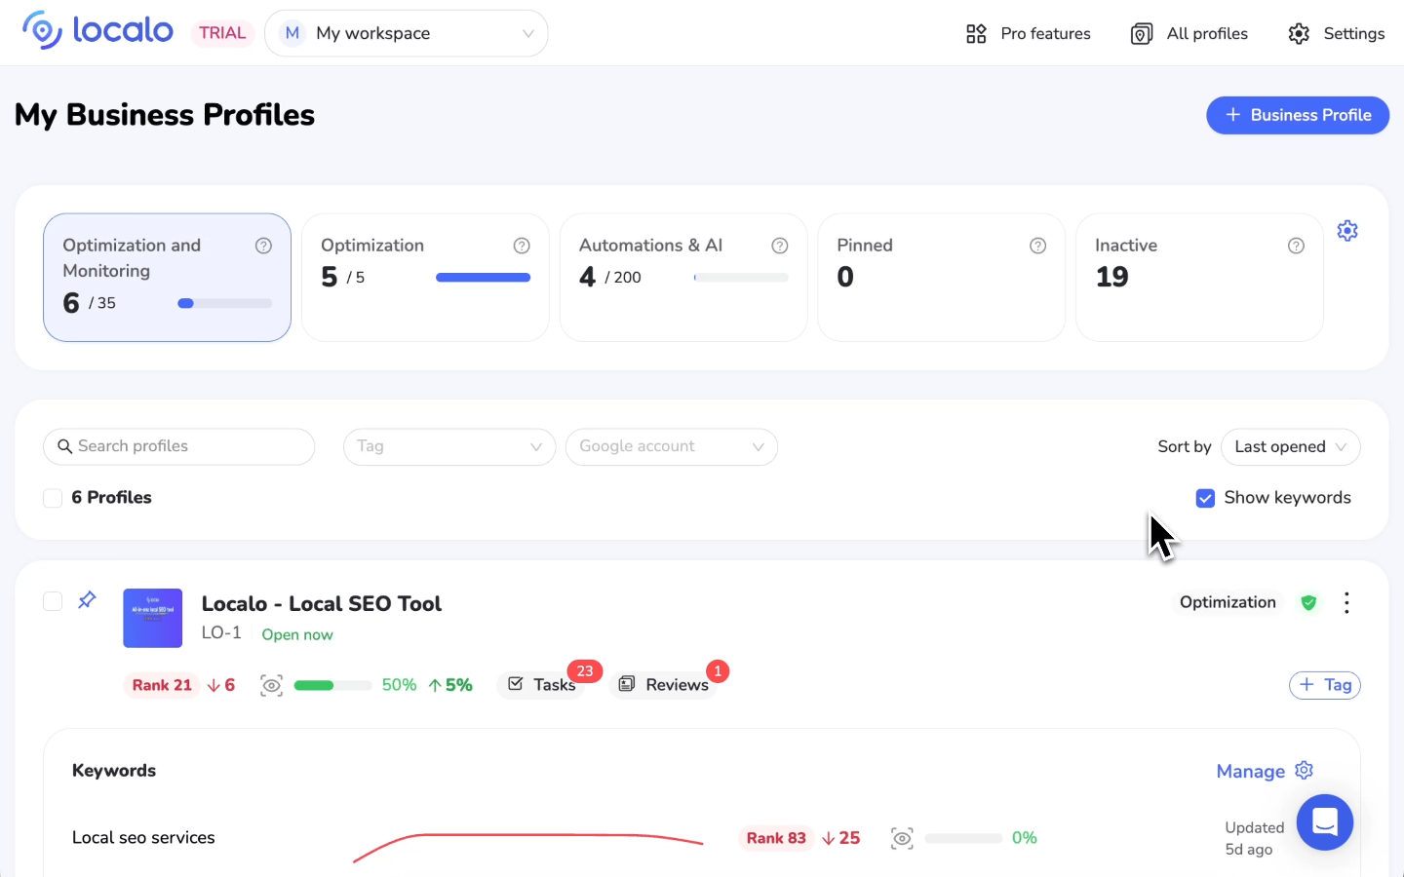Viewport: 1404px width, 877px height.
Task: Click the + Tag button
Action: (1324, 685)
